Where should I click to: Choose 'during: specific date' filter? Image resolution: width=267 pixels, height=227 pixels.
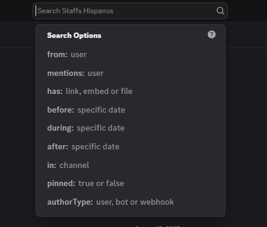130,128
